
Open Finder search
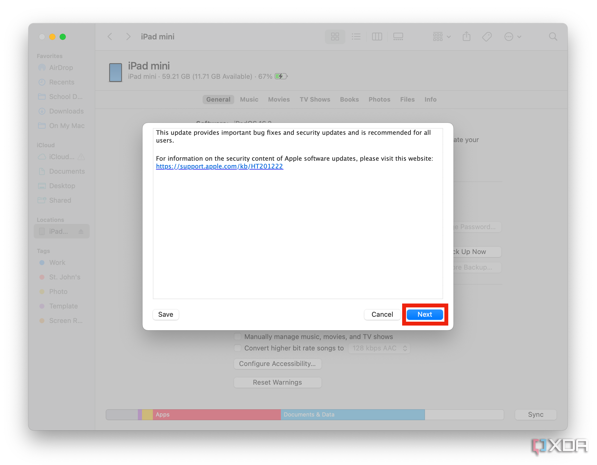553,36
